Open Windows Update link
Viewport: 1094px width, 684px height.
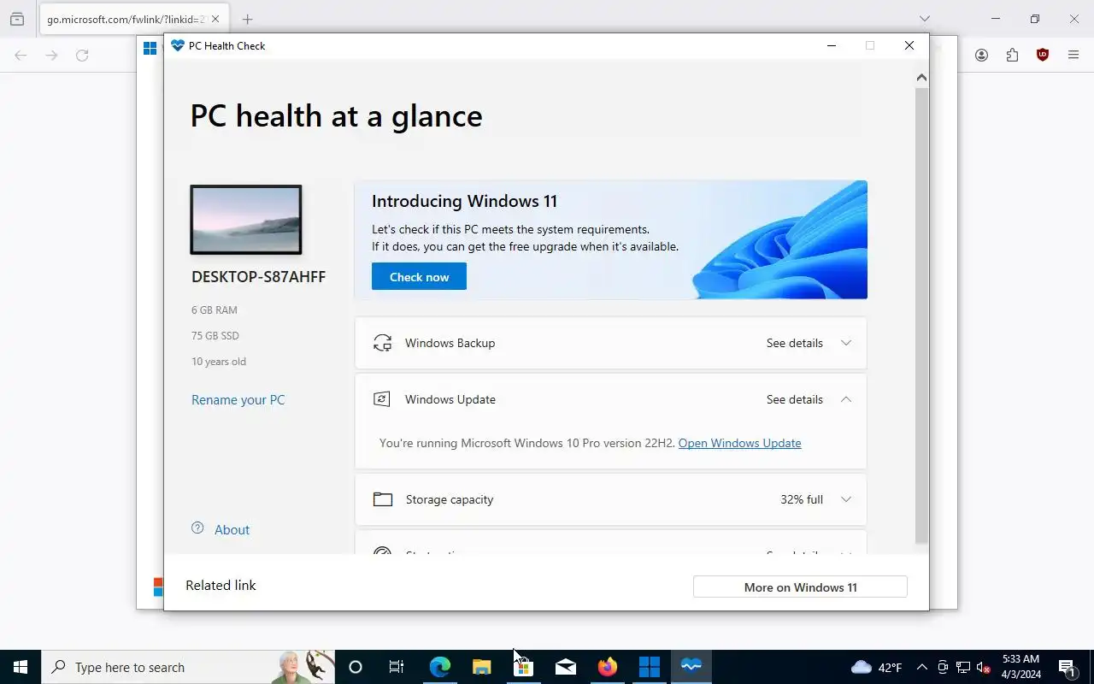pyautogui.click(x=739, y=443)
